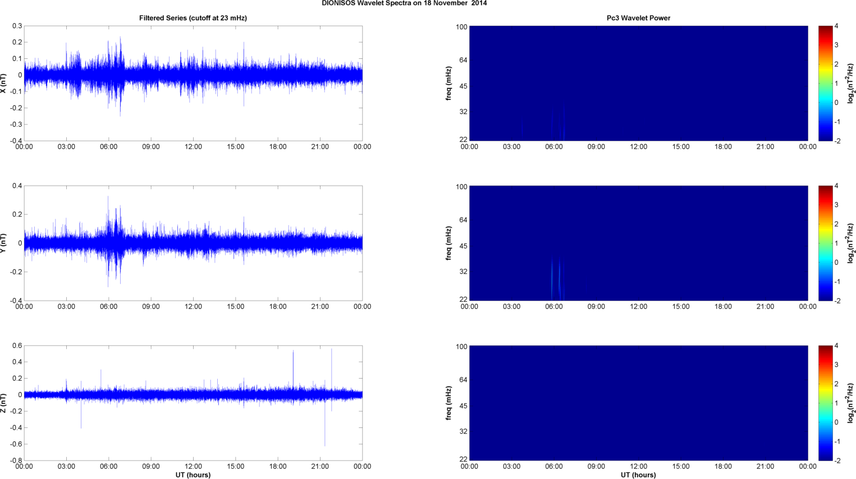Click the colorbar beside the Z wavelet spectrogram

point(825,403)
